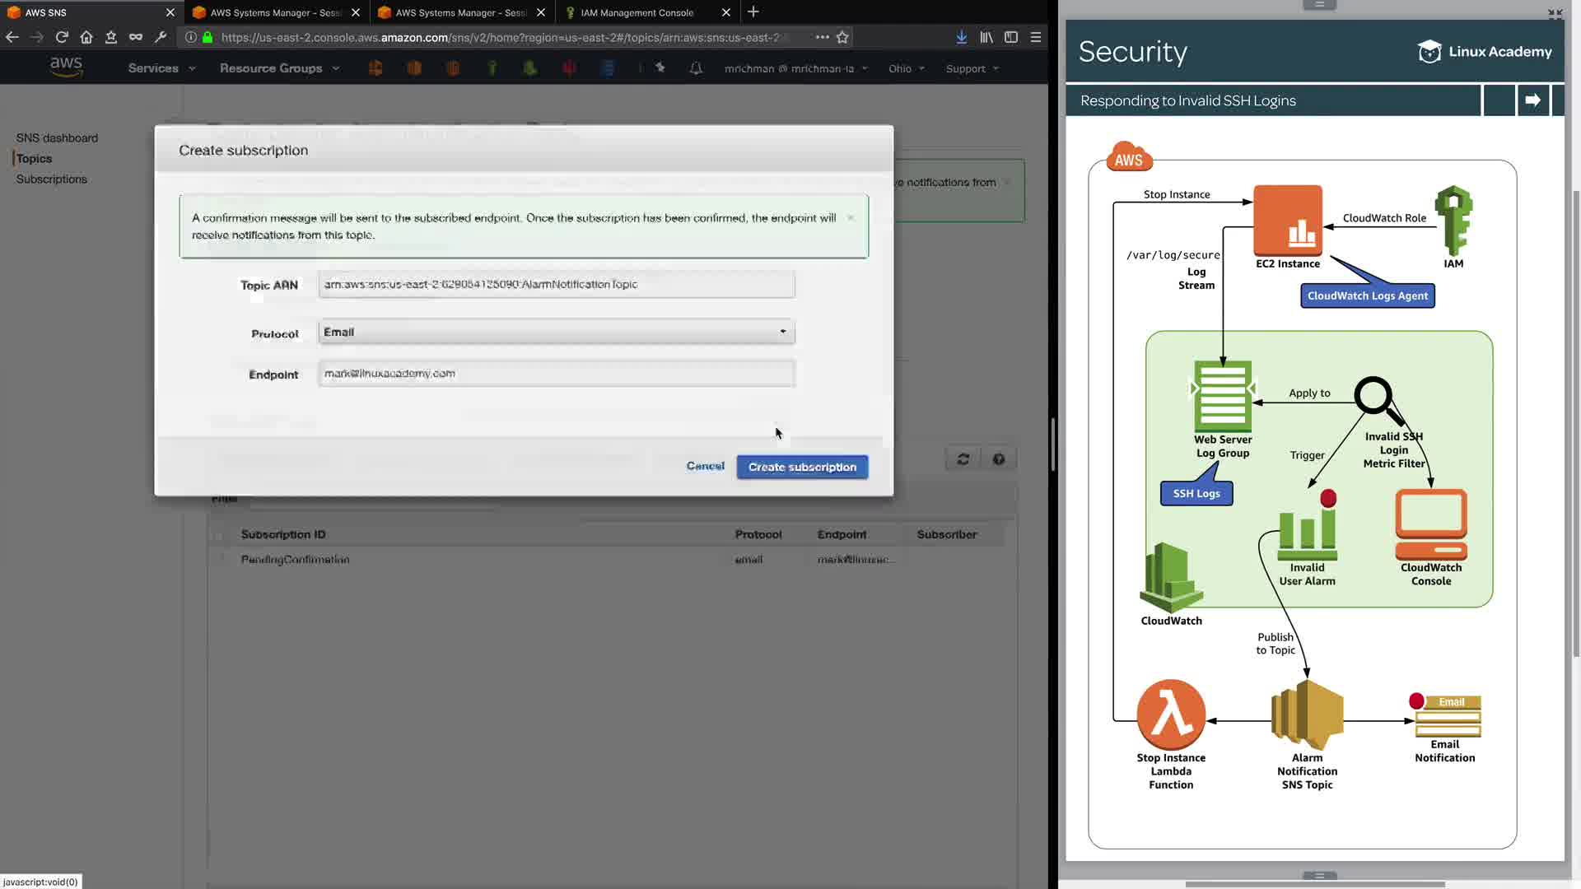1581x889 pixels.
Task: Refresh subscriptions list with the refresh icon
Action: [x=963, y=459]
